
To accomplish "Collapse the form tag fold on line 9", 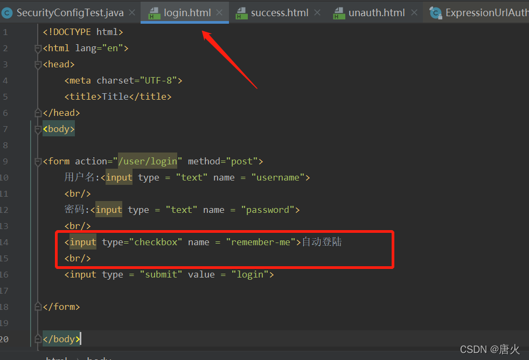I will tap(38, 162).
